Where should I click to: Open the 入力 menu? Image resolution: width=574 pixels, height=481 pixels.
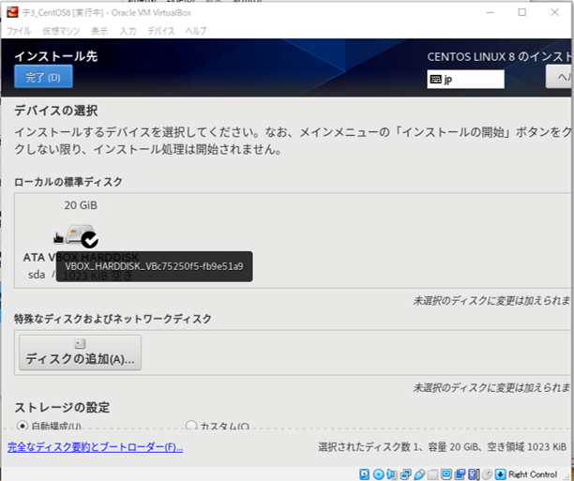pyautogui.click(x=128, y=31)
